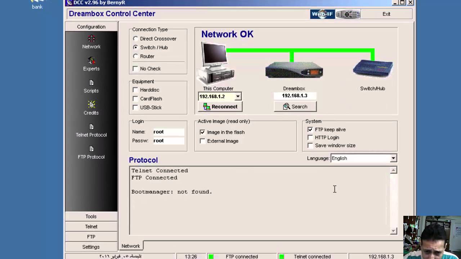The image size is (461, 259).
Task: Click the Web-IF logo icon
Action: (x=322, y=14)
